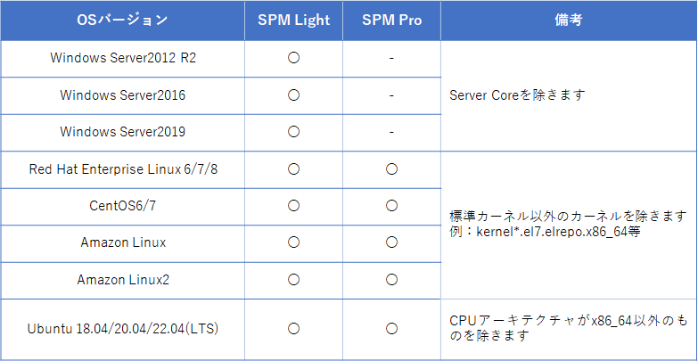Viewport: 698px width, 361px height.
Task: Click the Amazon Linux2 row label
Action: click(x=123, y=280)
